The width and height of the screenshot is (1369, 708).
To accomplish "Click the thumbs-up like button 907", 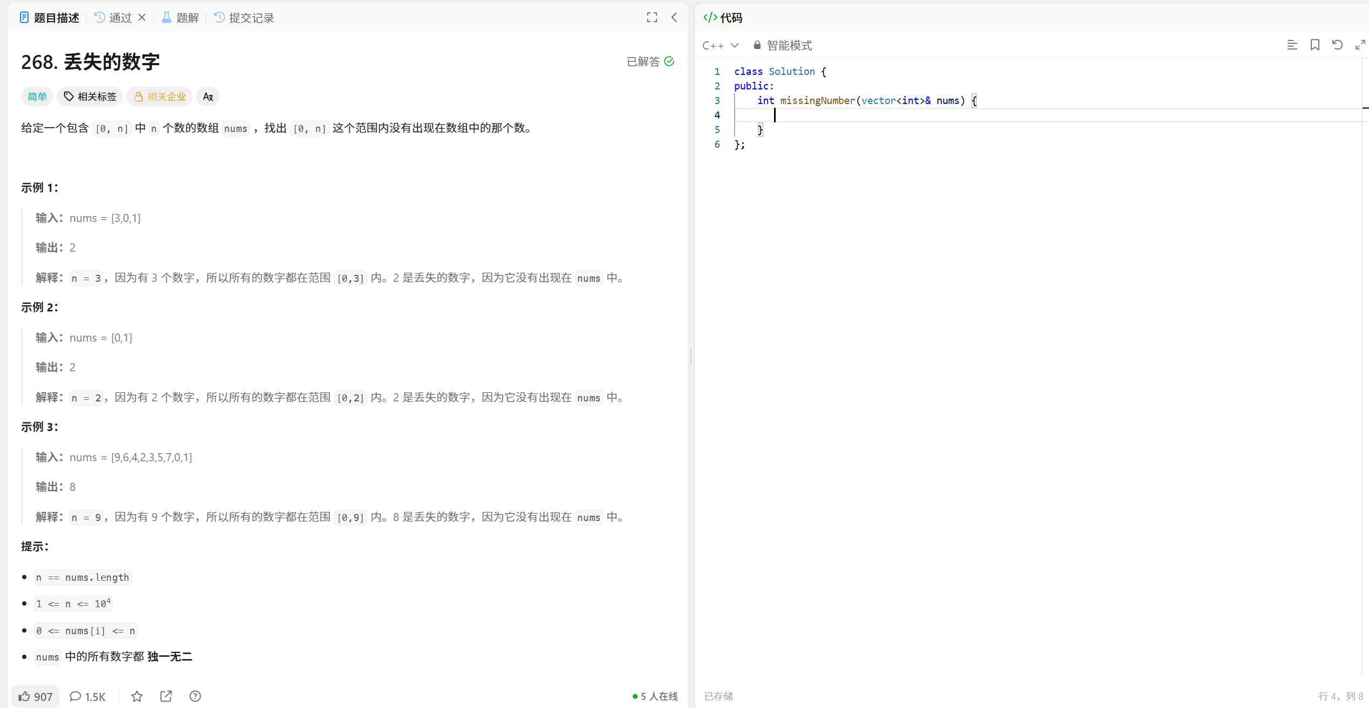I will coord(36,696).
